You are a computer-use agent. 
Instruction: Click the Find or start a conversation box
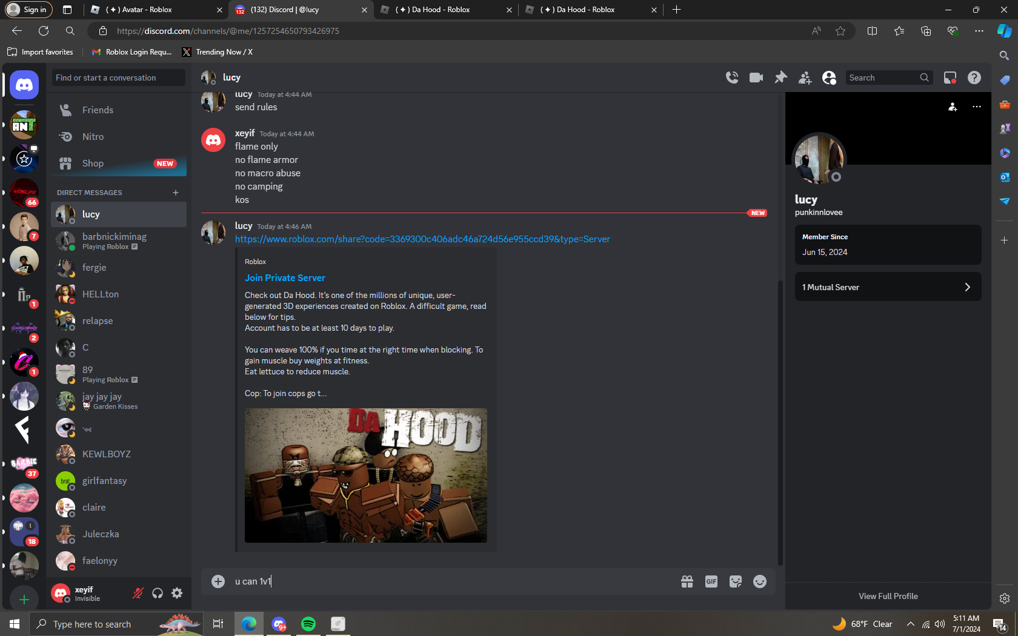point(119,78)
